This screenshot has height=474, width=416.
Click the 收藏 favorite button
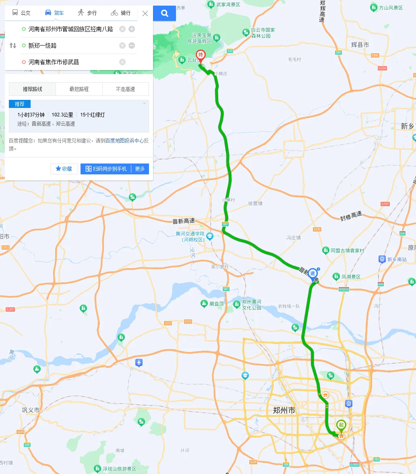point(64,169)
